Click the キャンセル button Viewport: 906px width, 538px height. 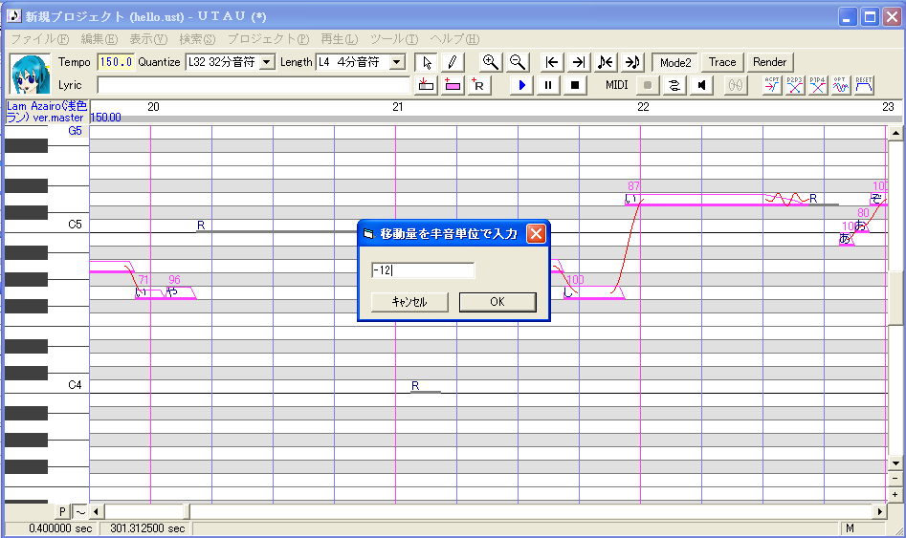(x=409, y=302)
